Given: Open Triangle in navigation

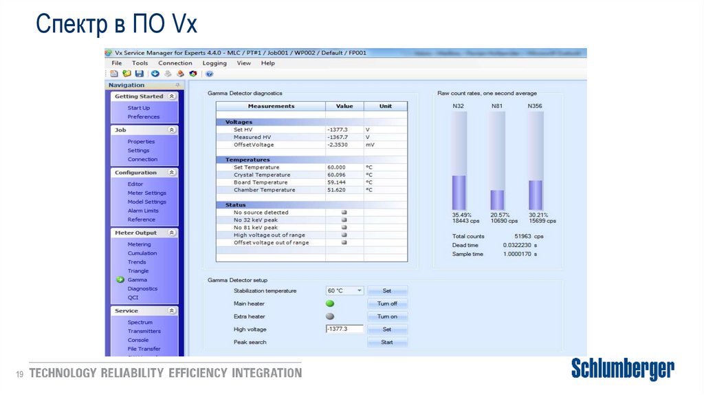Looking at the screenshot, I should (x=137, y=271).
